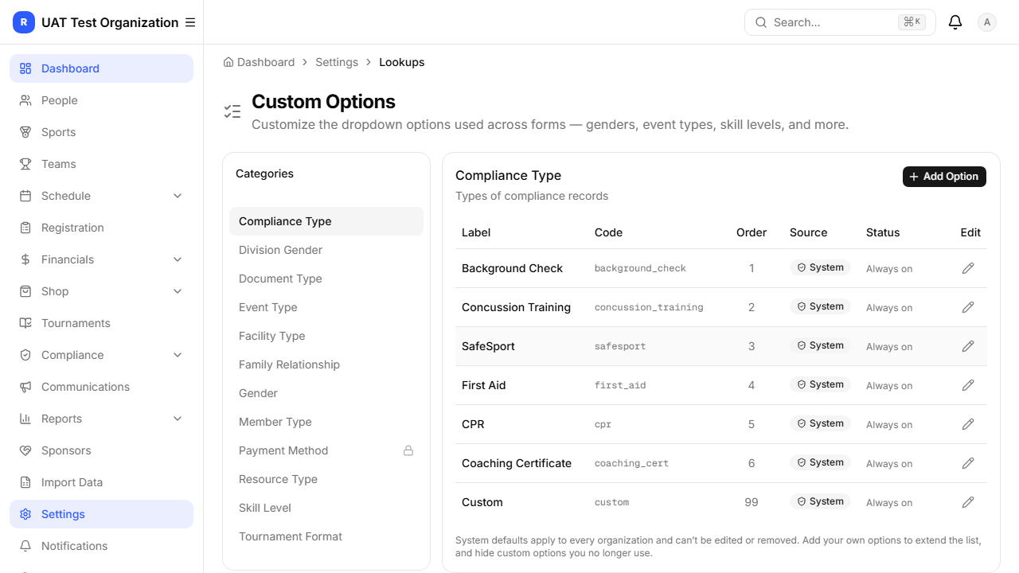1019x573 pixels.
Task: Select the Tournament Format category
Action: pyautogui.click(x=326, y=536)
